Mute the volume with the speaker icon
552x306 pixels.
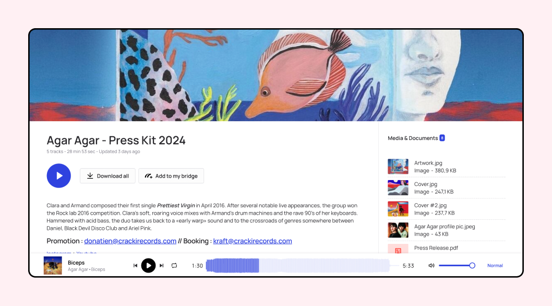431,266
